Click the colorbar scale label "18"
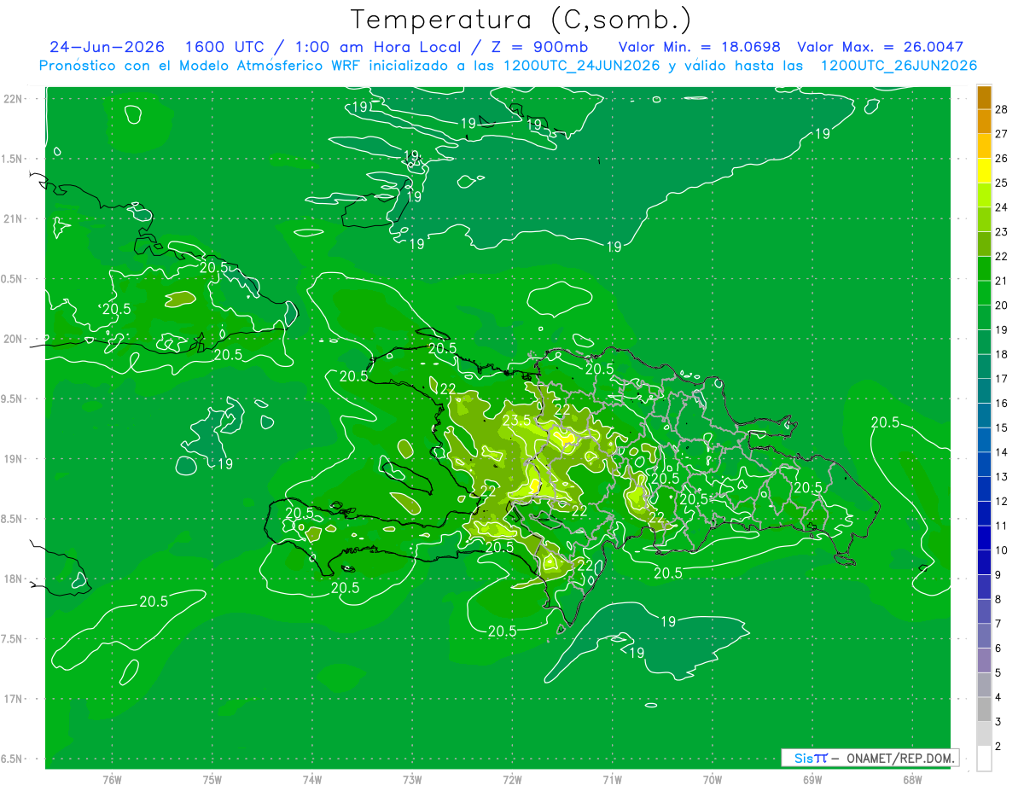 pyautogui.click(x=1002, y=354)
